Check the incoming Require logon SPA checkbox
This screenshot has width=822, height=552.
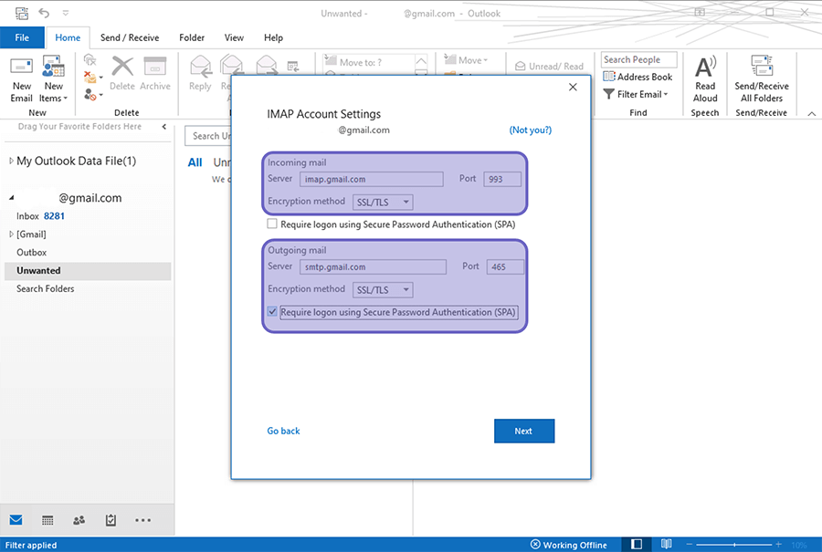point(272,224)
